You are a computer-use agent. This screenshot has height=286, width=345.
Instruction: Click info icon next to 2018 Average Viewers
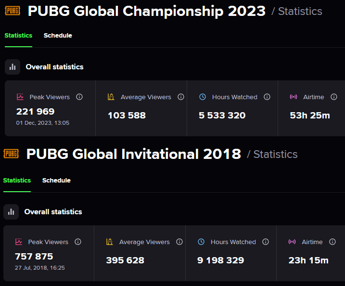179,242
